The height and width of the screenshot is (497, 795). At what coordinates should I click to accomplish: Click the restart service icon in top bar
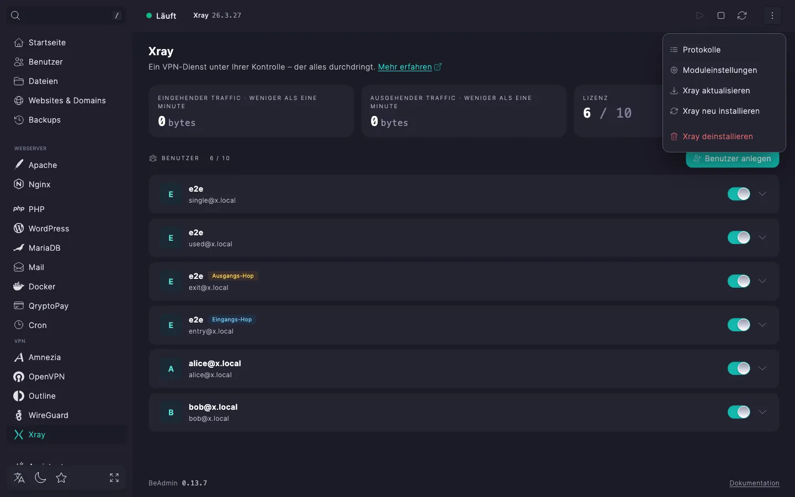(742, 15)
